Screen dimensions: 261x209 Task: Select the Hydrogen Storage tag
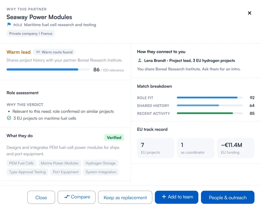(x=100, y=163)
